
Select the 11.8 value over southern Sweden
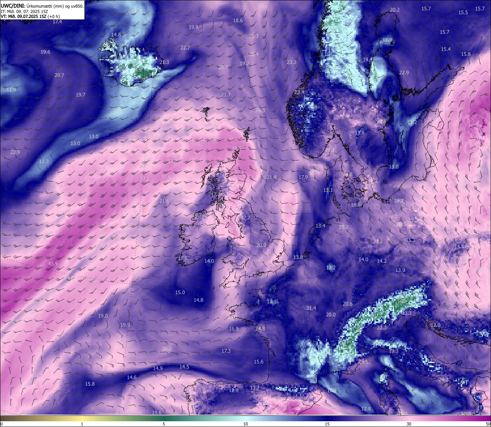359,133
